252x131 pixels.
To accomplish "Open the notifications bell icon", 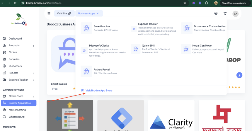I will [225, 13].
